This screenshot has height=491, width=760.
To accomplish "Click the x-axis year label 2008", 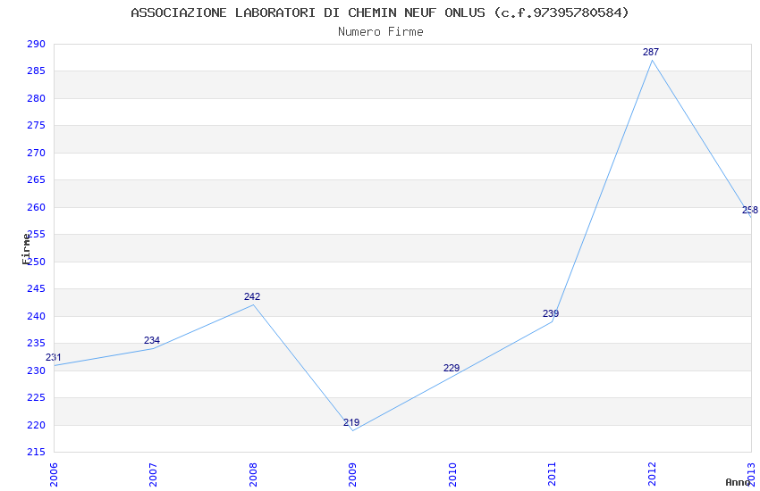I will (253, 474).
